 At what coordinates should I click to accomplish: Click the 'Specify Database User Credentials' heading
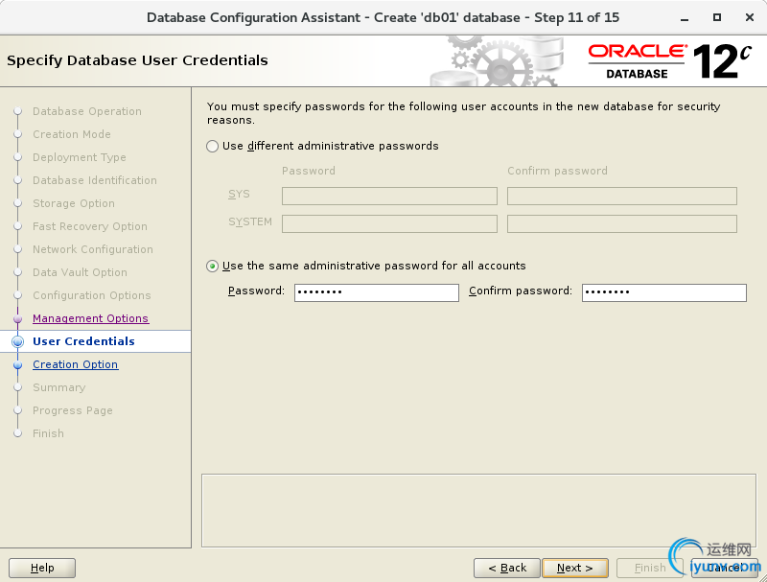click(x=137, y=60)
